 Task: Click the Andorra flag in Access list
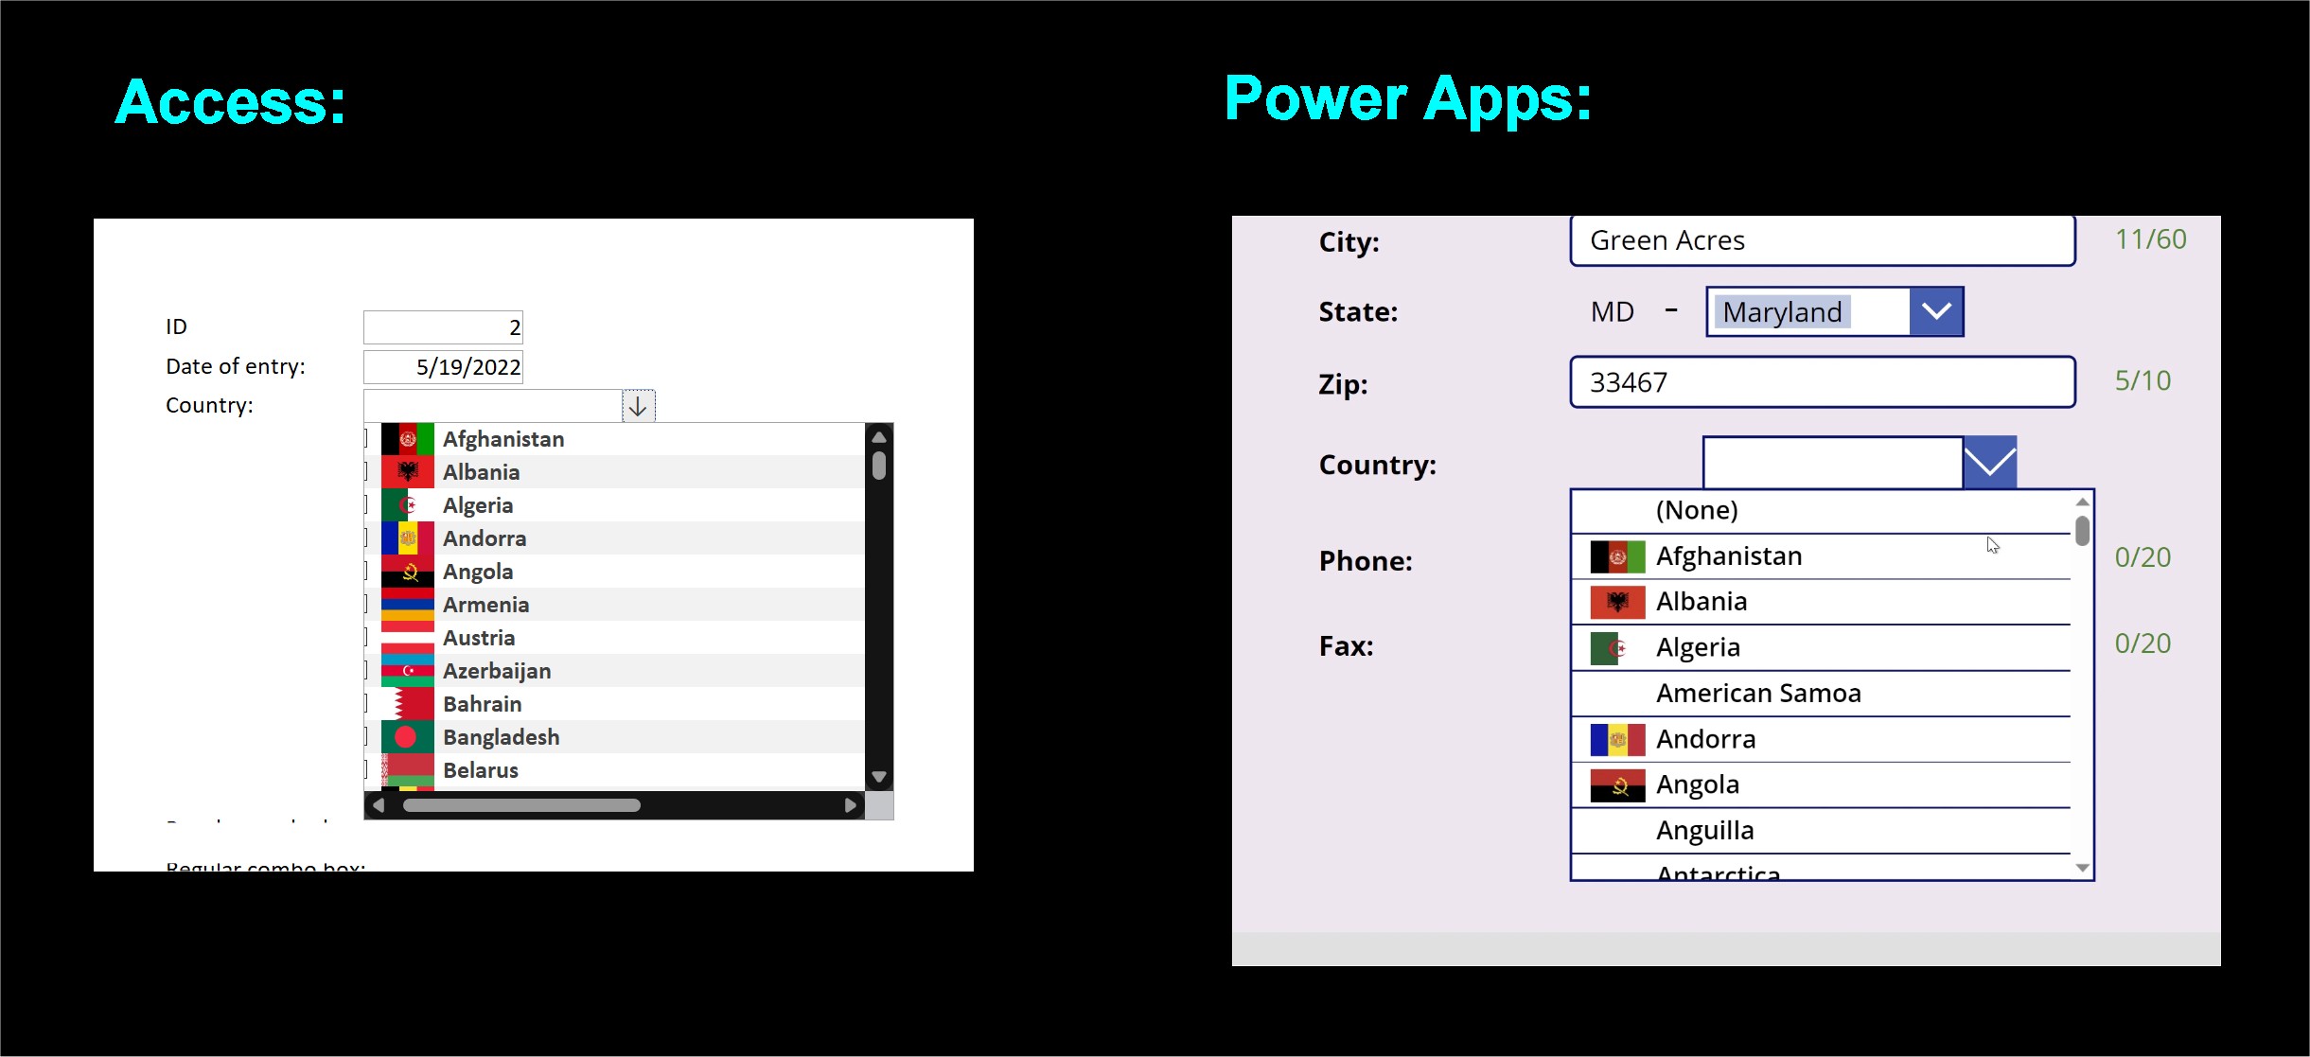(408, 538)
